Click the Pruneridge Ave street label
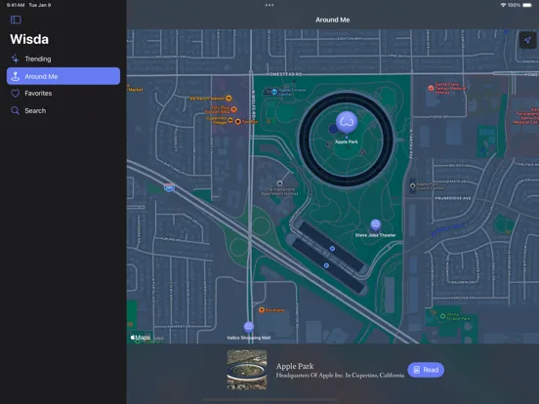The image size is (539, 404). [x=453, y=198]
